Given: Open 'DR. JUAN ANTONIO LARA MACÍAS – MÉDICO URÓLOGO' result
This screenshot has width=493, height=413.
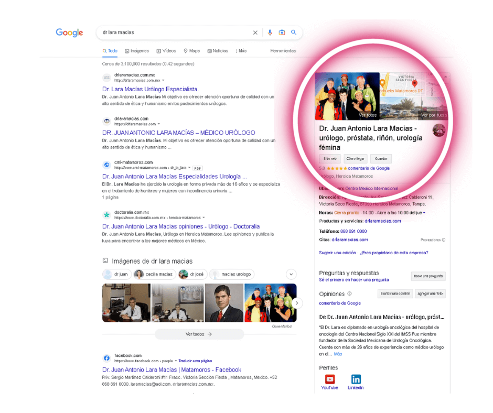Looking at the screenshot, I should tap(179, 133).
